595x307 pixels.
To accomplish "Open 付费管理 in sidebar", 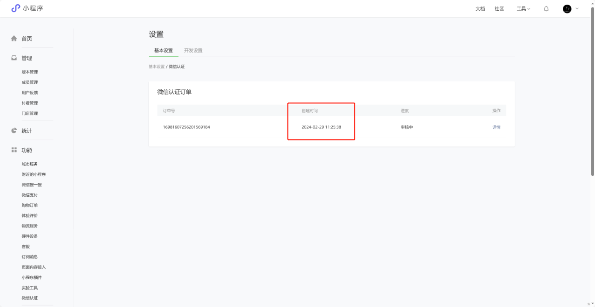I will click(x=30, y=103).
